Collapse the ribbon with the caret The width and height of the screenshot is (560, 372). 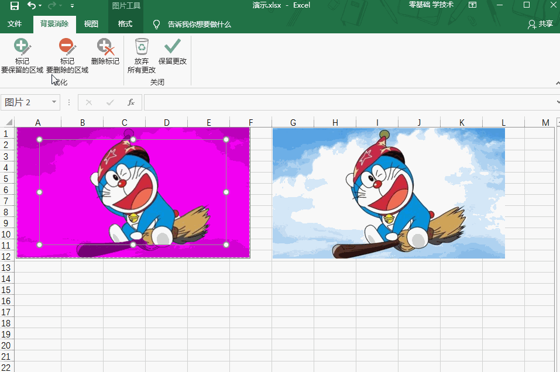pyautogui.click(x=558, y=83)
